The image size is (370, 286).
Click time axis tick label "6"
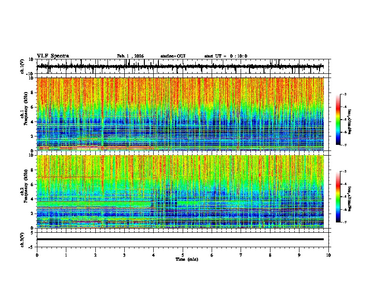coord(212,255)
